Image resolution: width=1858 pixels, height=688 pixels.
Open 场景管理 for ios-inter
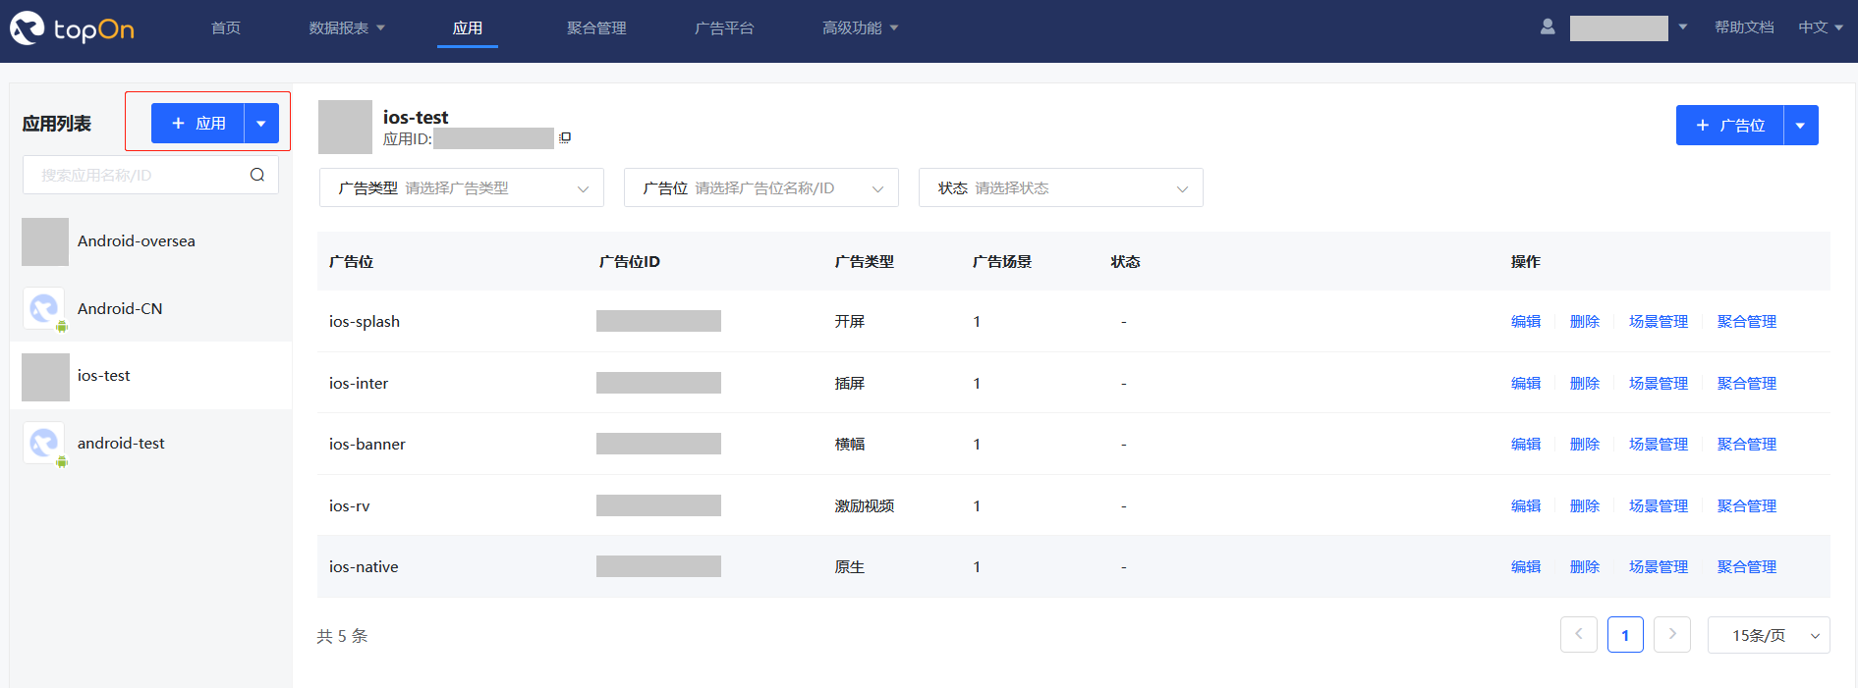pos(1659,383)
